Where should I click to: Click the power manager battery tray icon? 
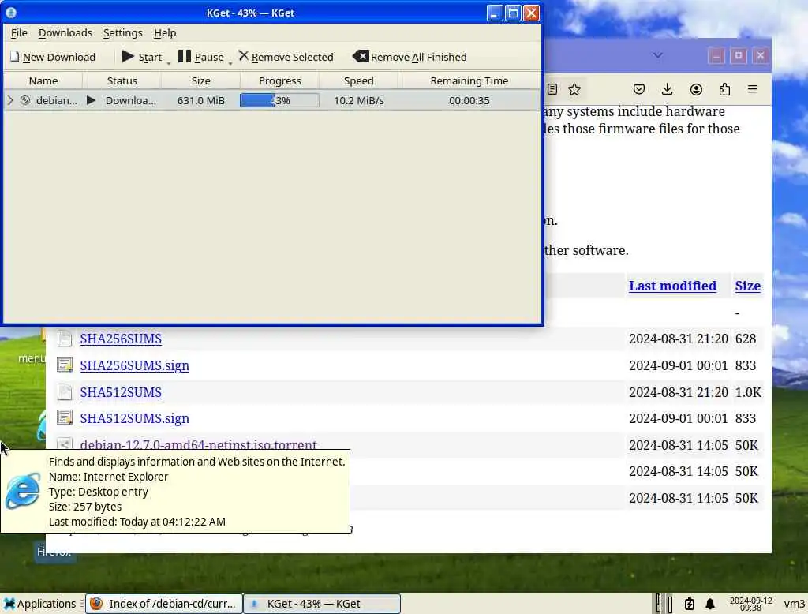[689, 604]
